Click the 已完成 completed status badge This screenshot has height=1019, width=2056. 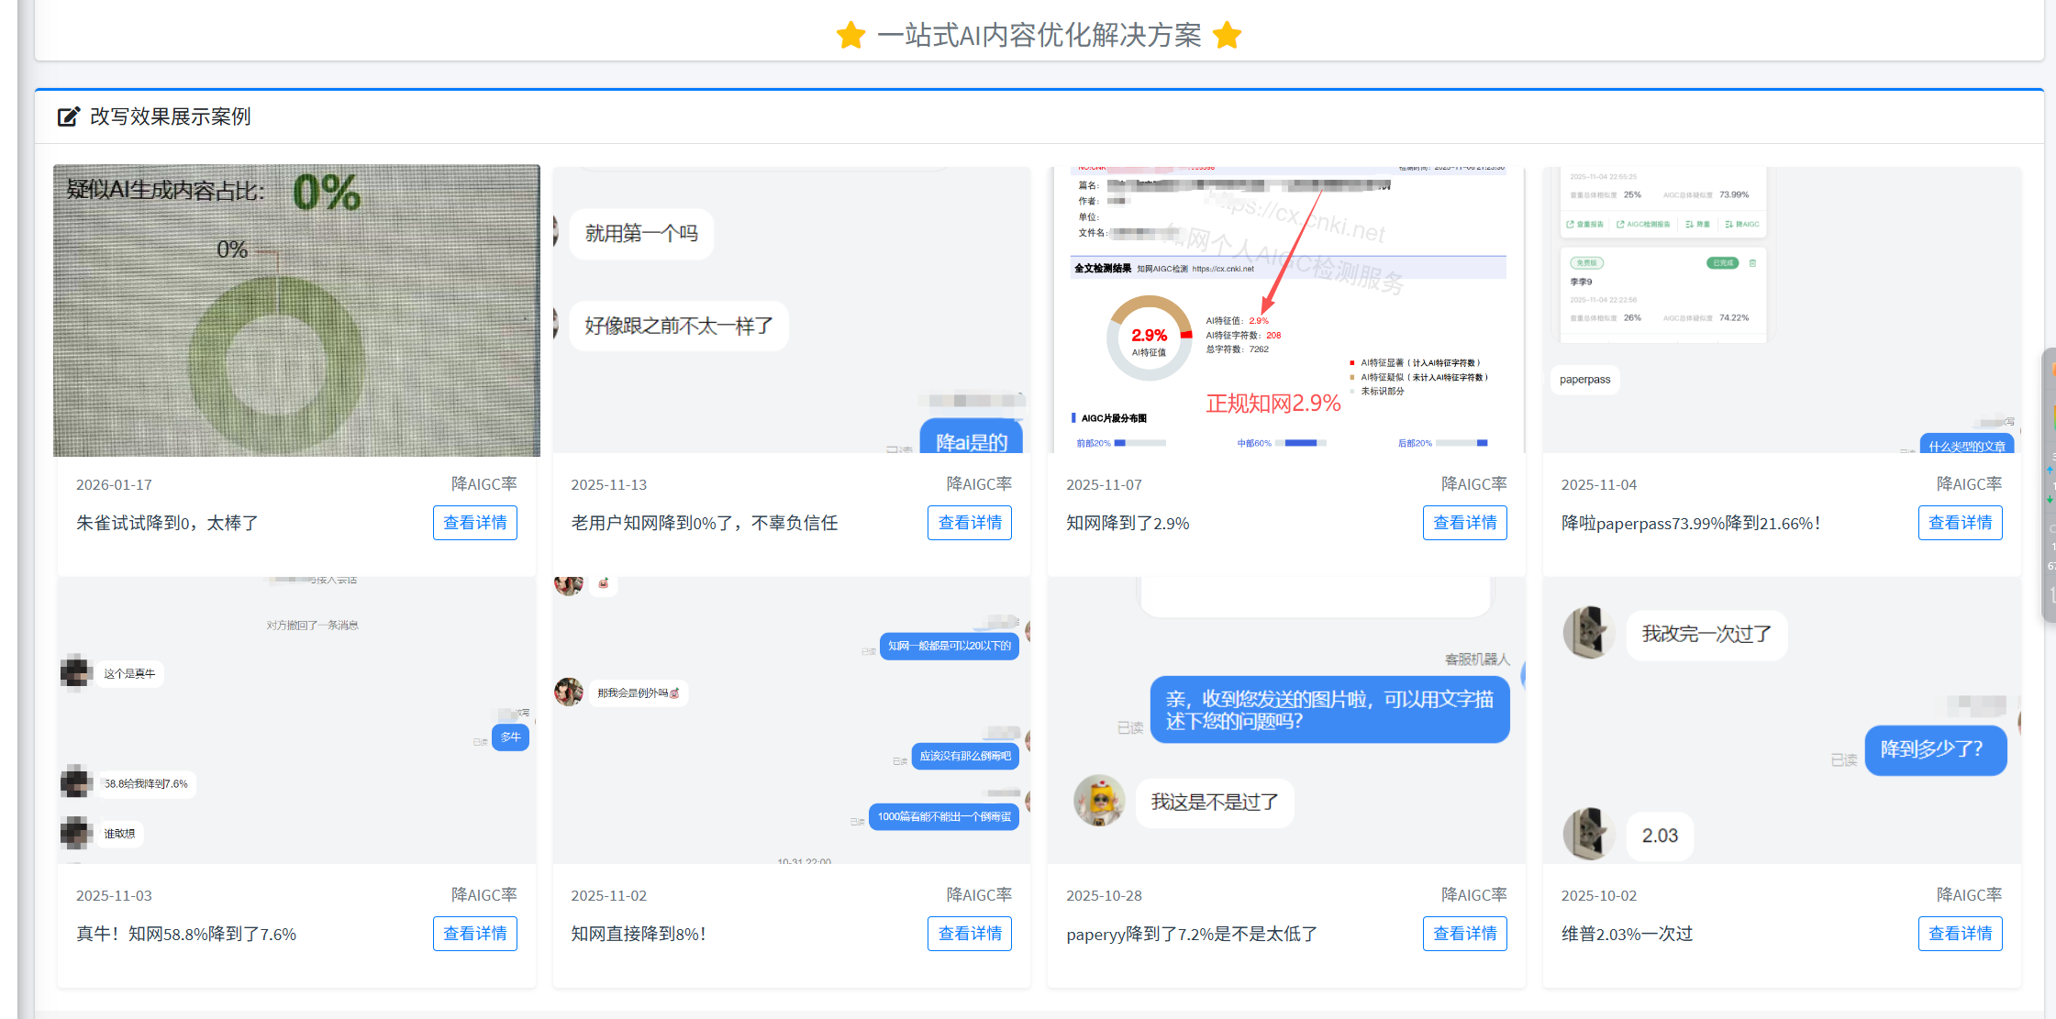[1722, 263]
